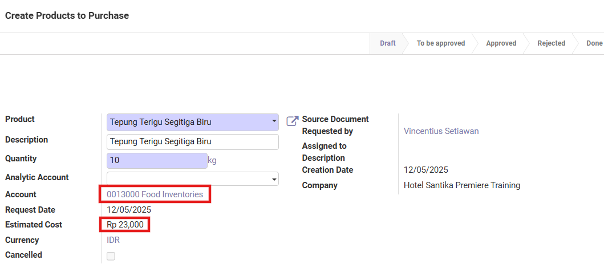Choose the Rejected status stage
The height and width of the screenshot is (264, 604).
(551, 43)
